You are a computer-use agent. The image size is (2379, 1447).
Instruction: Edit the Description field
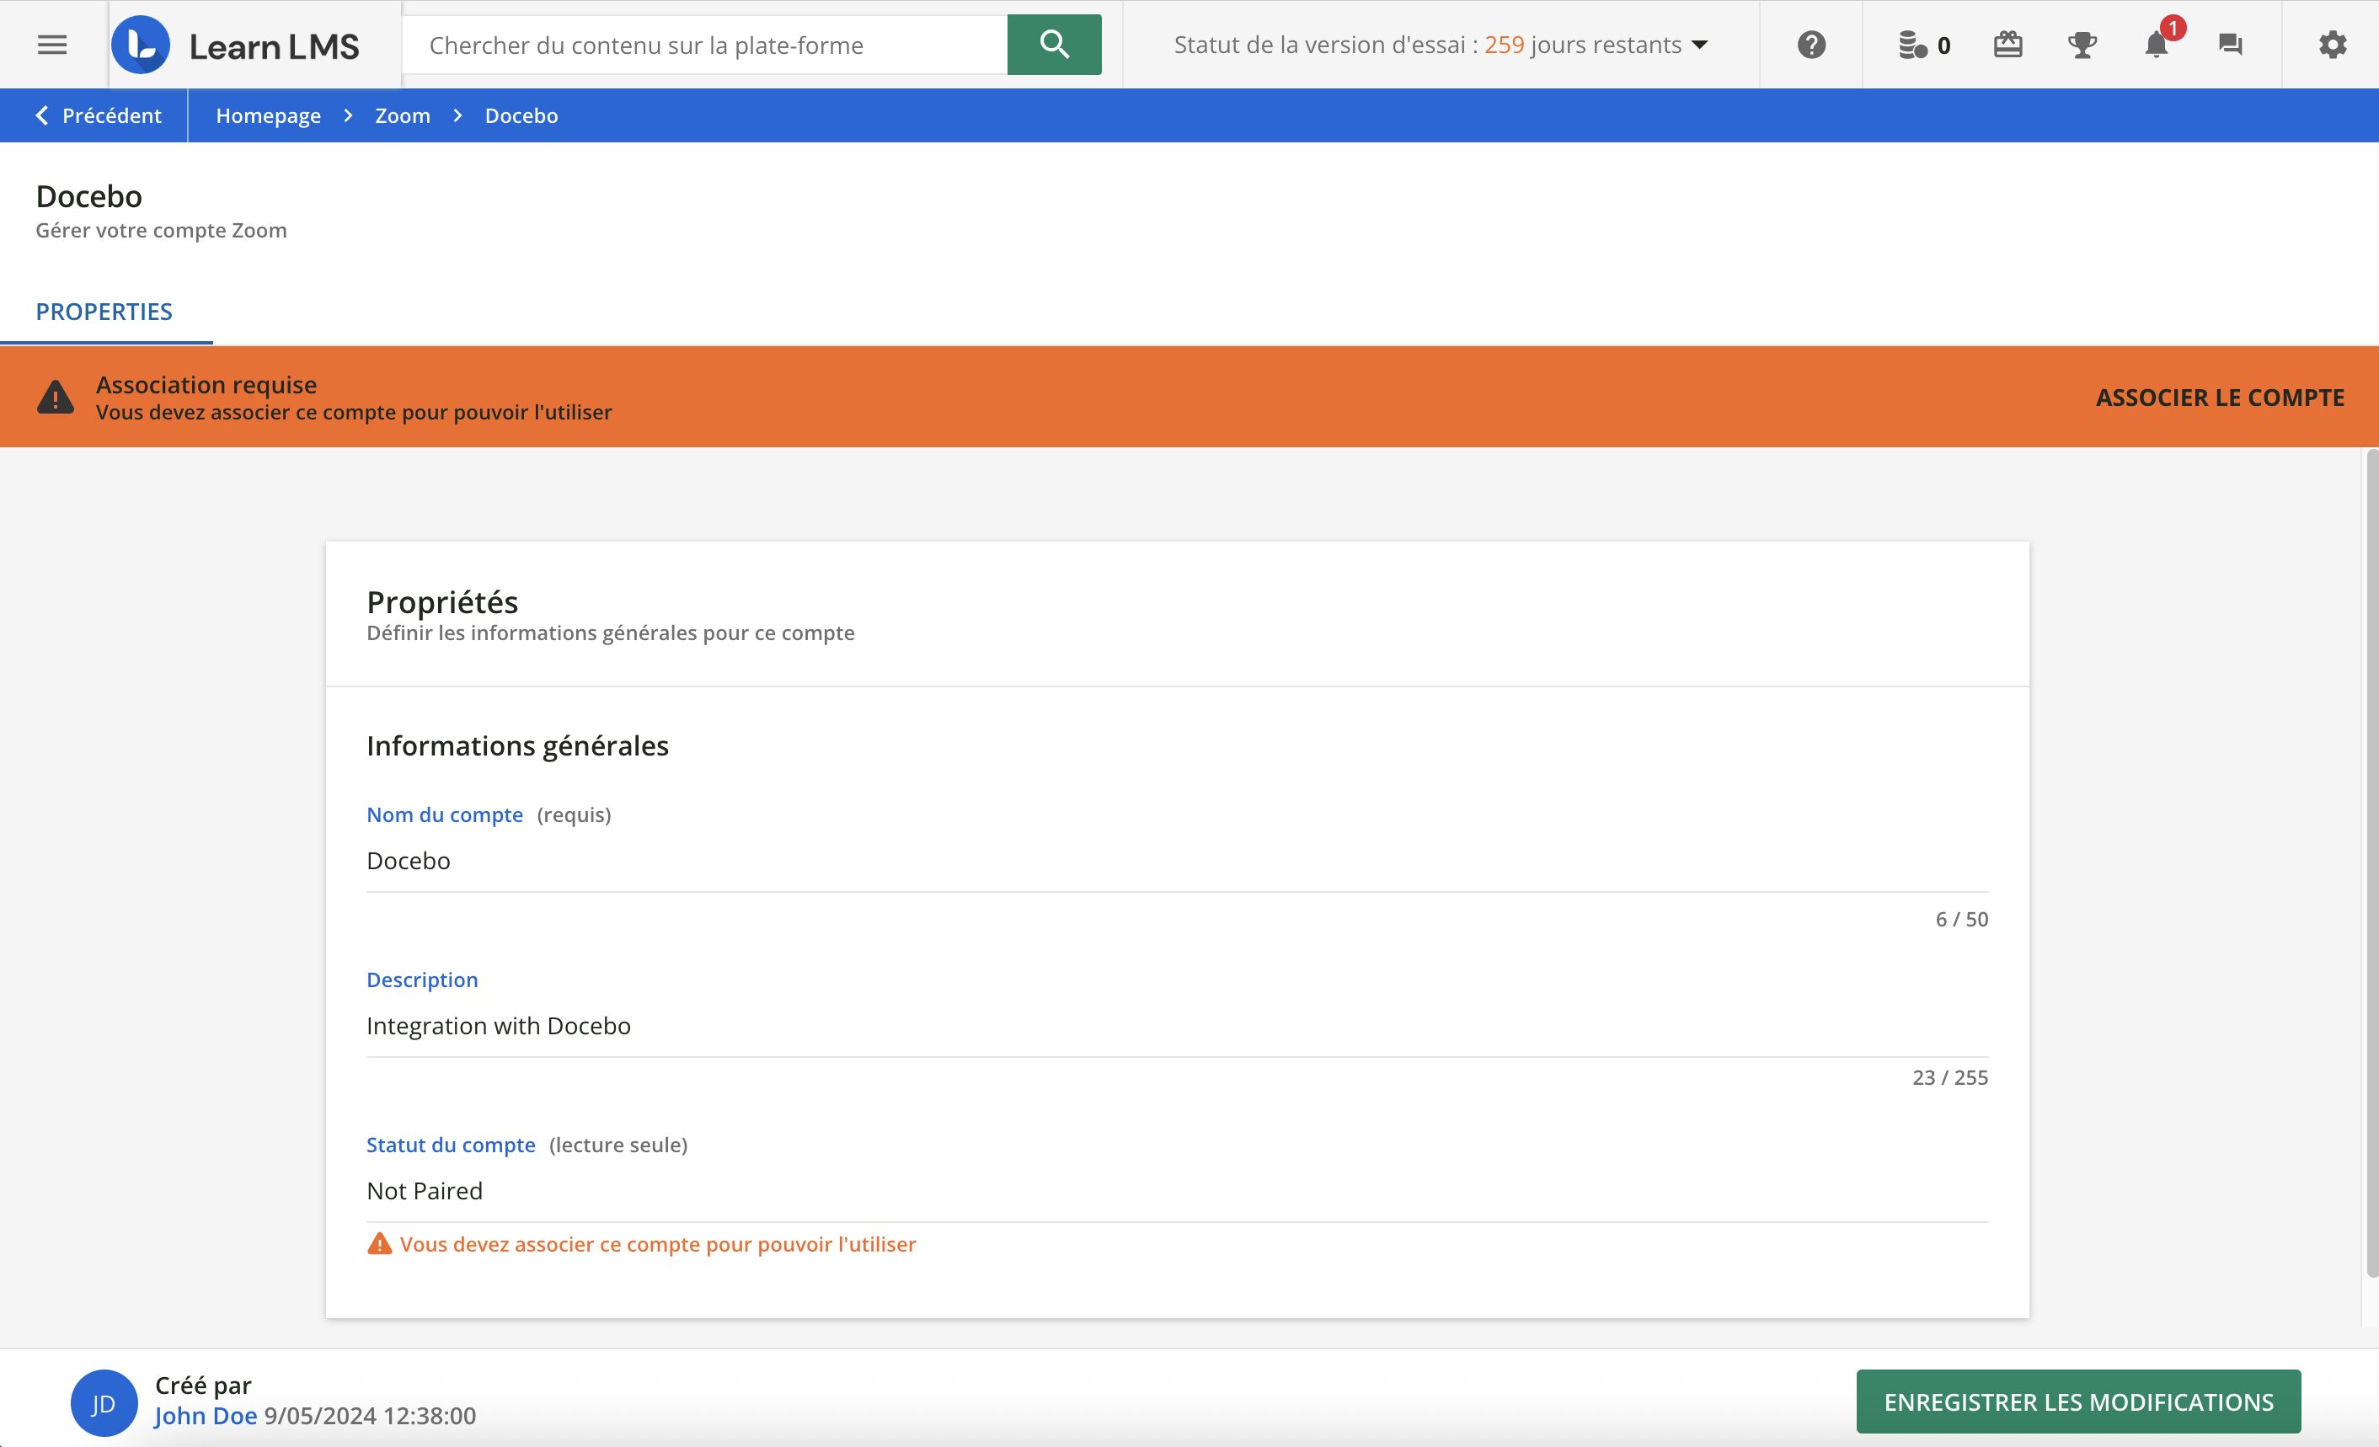pos(1177,1025)
